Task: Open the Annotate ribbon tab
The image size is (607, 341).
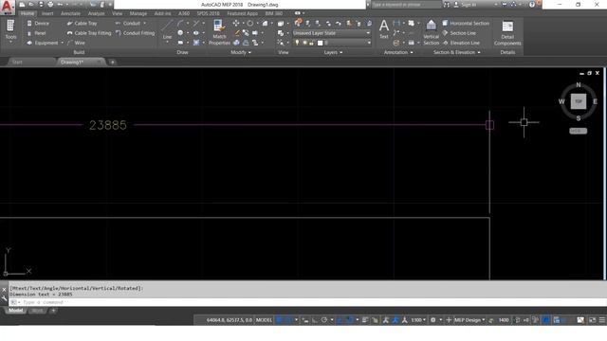Action: point(70,13)
